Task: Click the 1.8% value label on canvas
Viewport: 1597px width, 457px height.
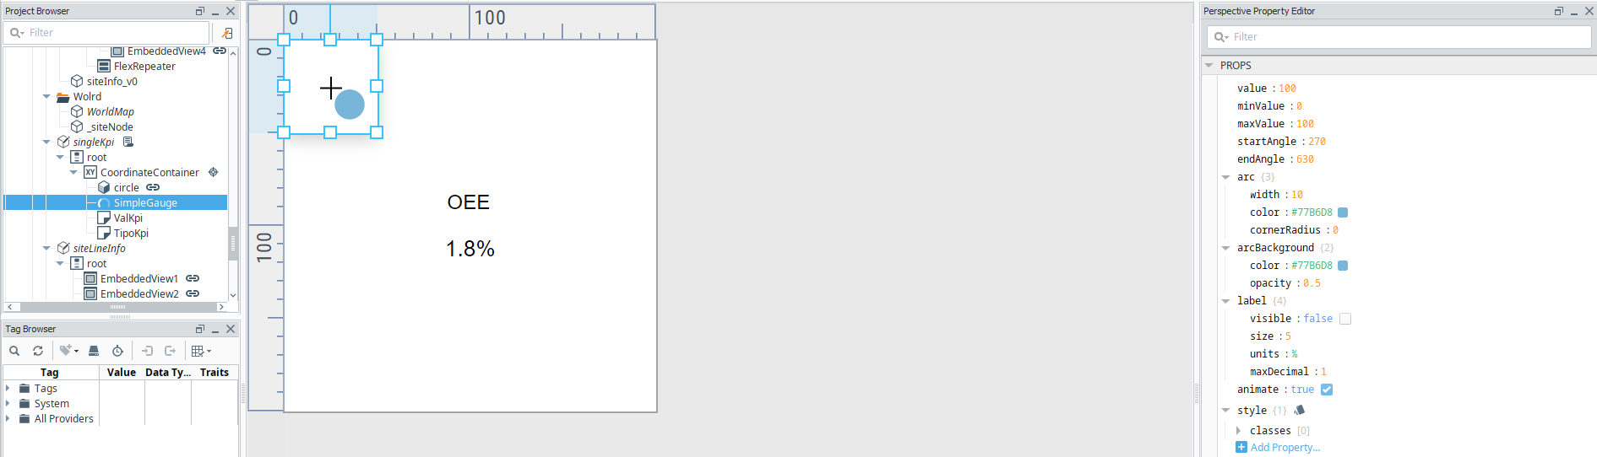Action: (470, 249)
